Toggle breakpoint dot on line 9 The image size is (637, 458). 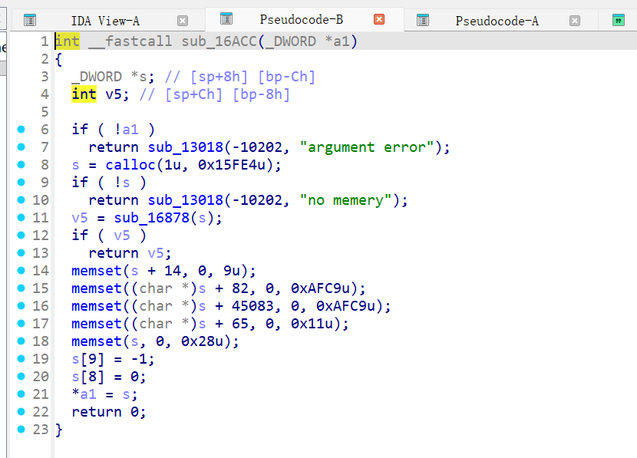tap(21, 183)
